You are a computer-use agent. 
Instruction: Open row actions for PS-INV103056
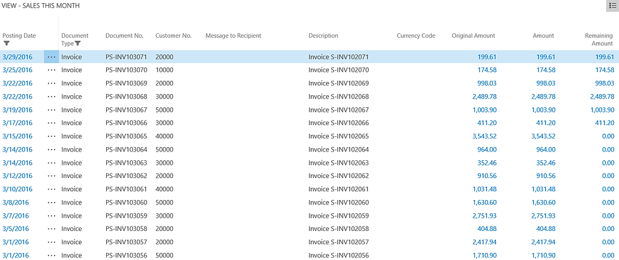tap(51, 255)
